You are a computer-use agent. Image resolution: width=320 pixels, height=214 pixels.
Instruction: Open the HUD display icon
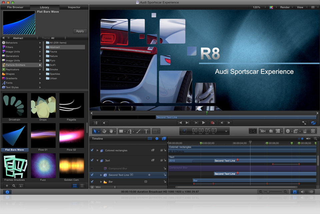[x=253, y=131]
